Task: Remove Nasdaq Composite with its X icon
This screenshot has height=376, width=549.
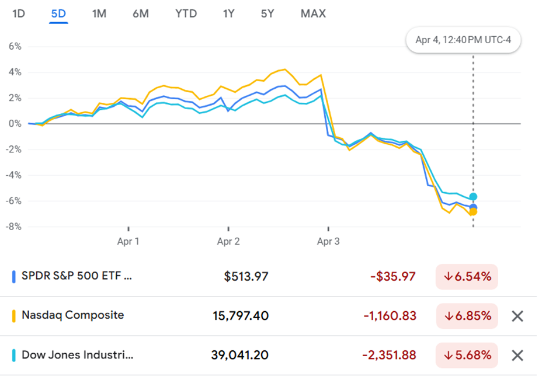Action: click(x=517, y=316)
